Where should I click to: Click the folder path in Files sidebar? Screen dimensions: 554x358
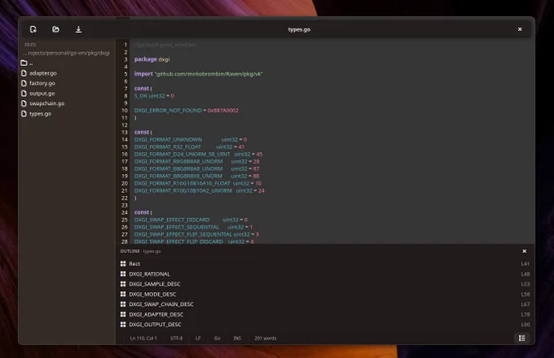(x=67, y=53)
